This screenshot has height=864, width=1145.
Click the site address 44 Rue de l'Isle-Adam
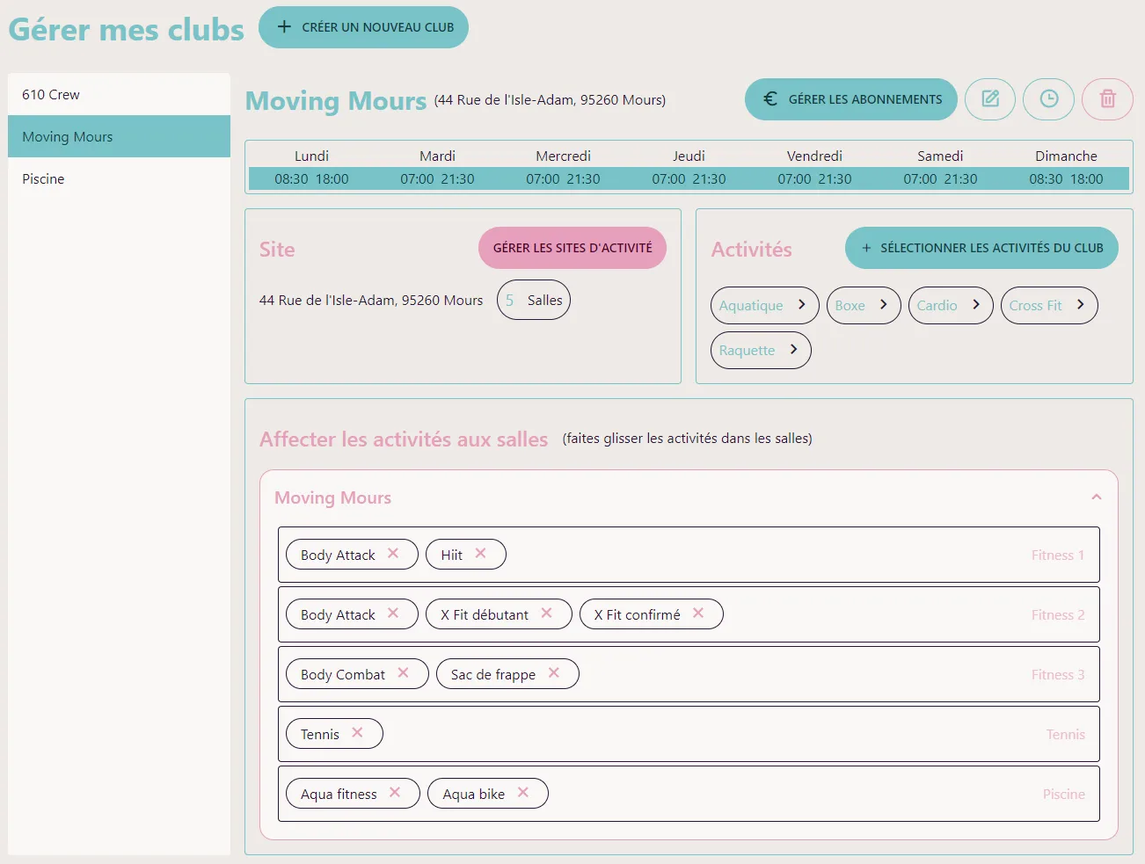371,300
